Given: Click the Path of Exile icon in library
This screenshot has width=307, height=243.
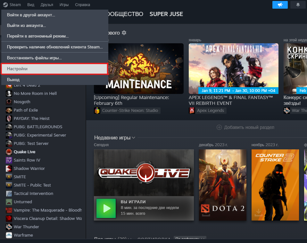Looking at the screenshot, I should [9, 110].
